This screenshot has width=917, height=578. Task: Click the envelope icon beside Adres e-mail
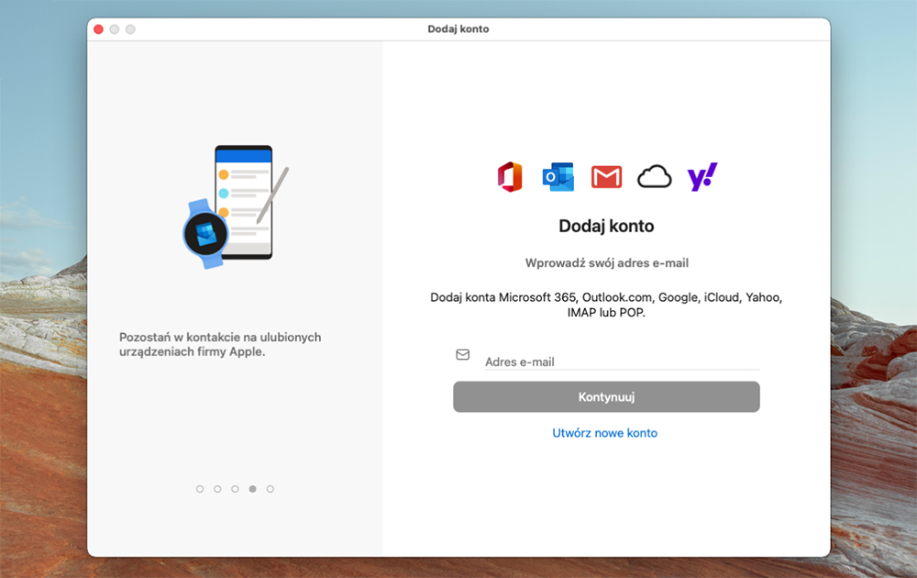462,354
